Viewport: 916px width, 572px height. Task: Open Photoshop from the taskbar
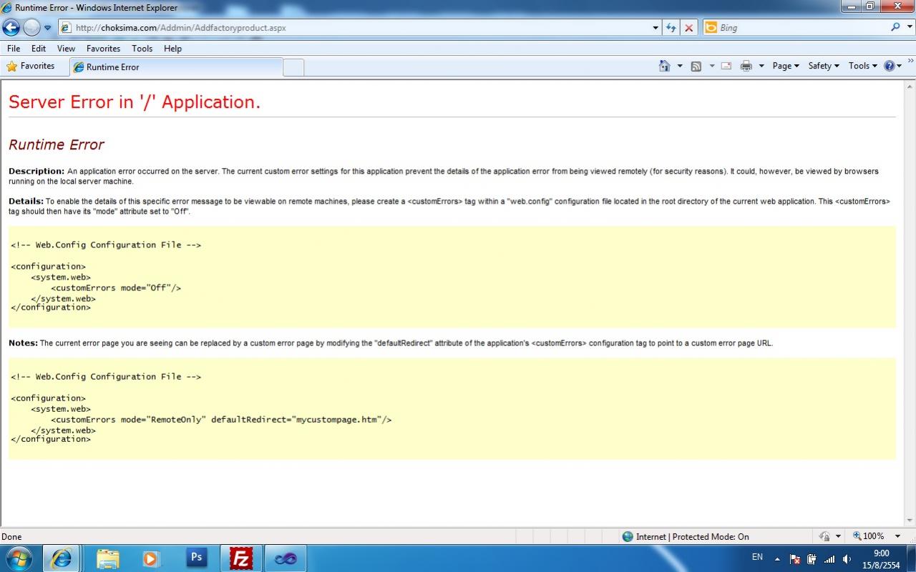click(196, 558)
